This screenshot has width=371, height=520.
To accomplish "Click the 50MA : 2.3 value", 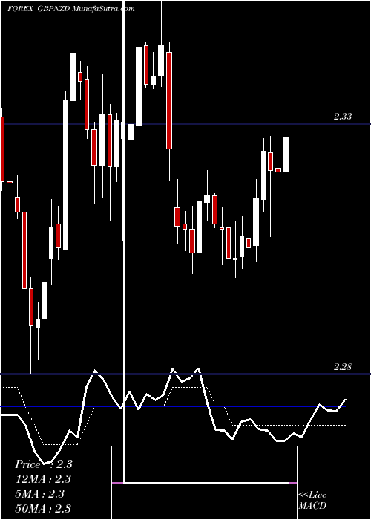I will pyautogui.click(x=43, y=509).
